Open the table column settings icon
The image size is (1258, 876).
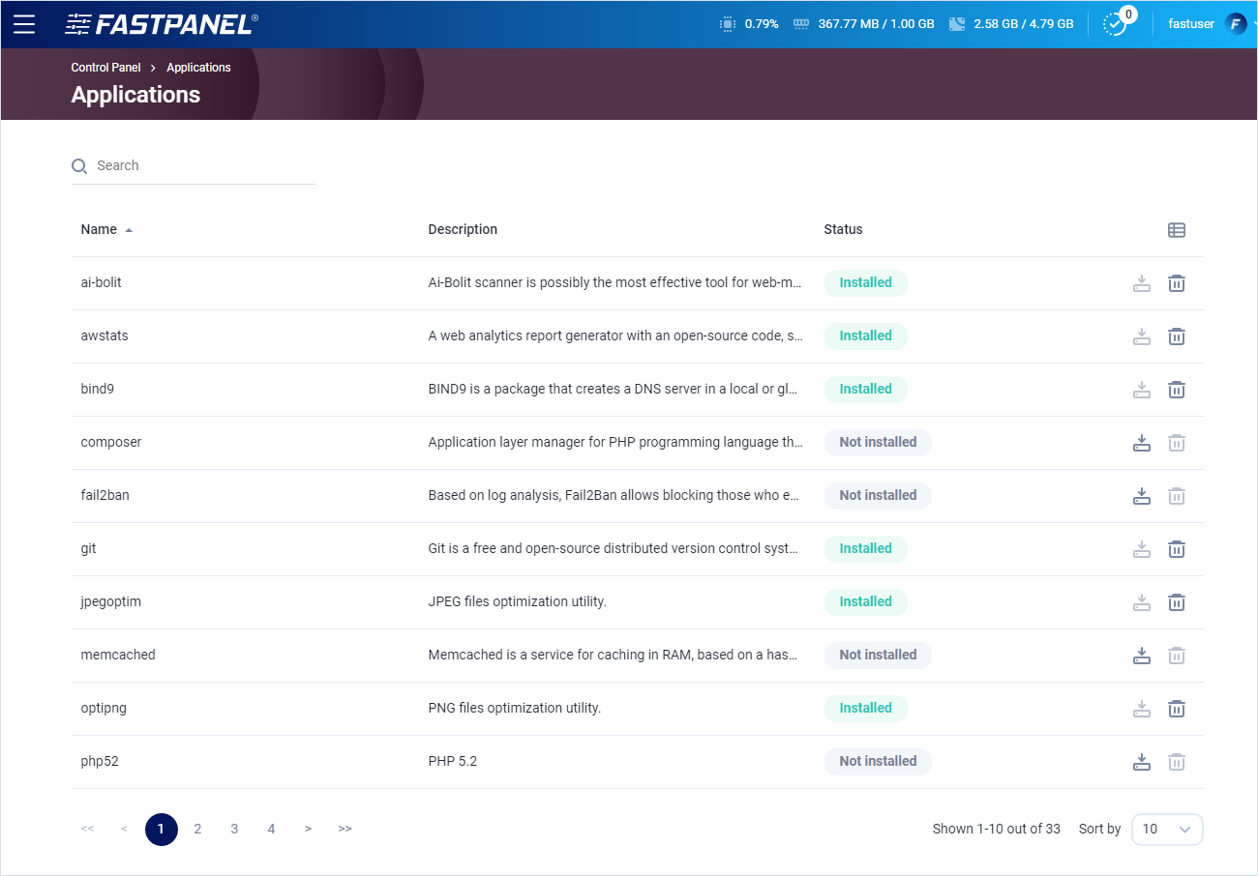pyautogui.click(x=1177, y=230)
